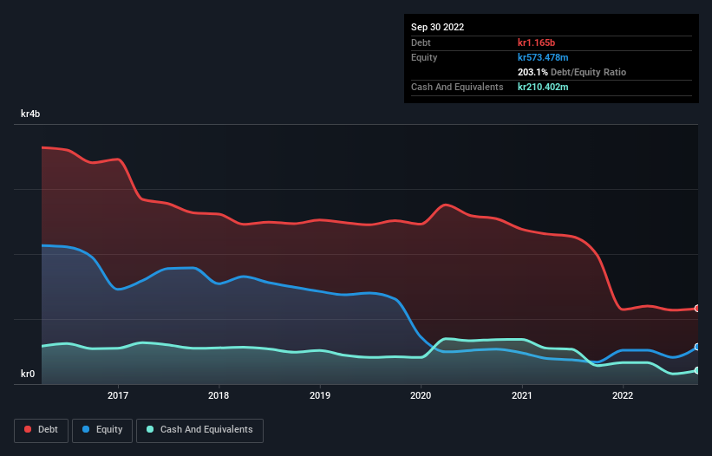Click the 2022 axis label
The image size is (712, 456).
click(623, 395)
